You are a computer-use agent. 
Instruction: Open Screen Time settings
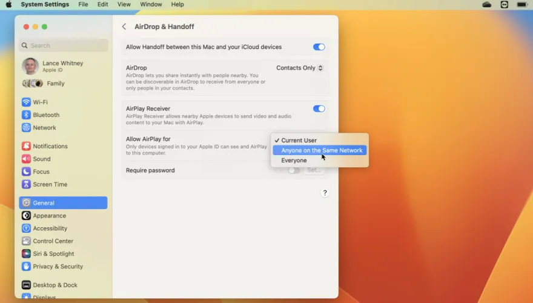coord(50,184)
